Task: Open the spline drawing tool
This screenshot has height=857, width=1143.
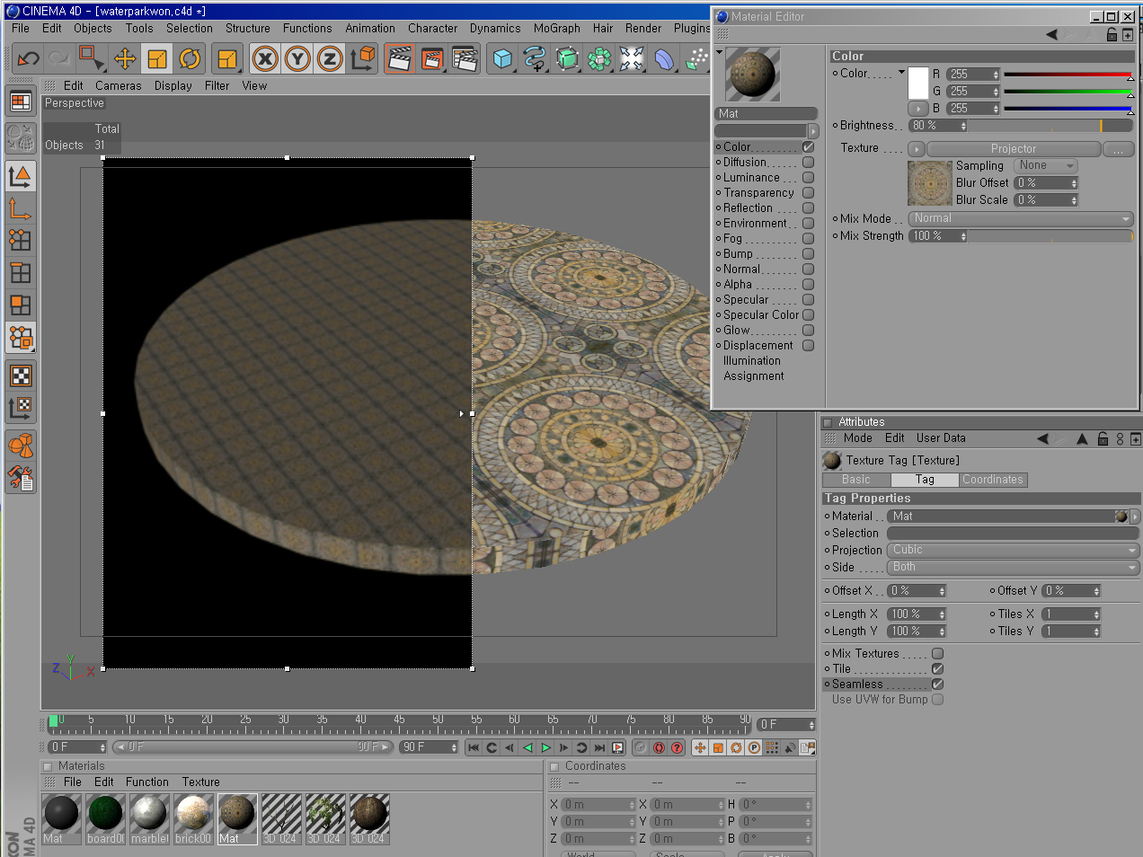Action: 535,59
